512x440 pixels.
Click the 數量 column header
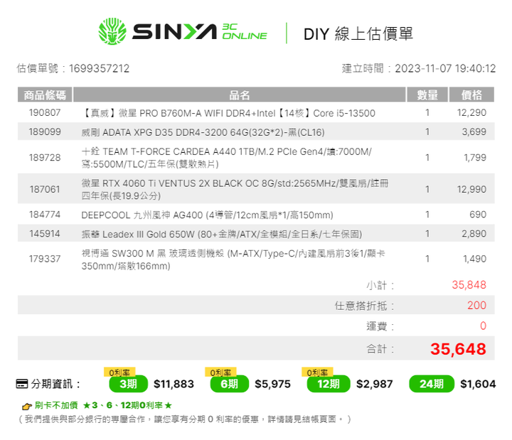pos(427,95)
